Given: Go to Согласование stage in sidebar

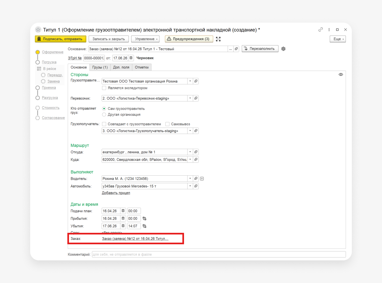Looking at the screenshot, I should click(x=53, y=118).
